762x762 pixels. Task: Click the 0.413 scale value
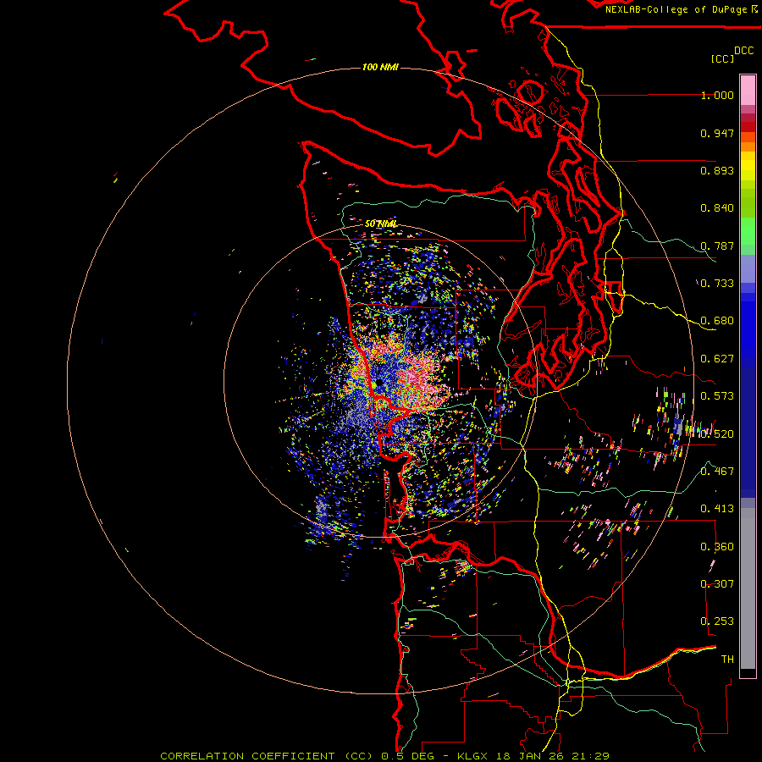tap(717, 509)
